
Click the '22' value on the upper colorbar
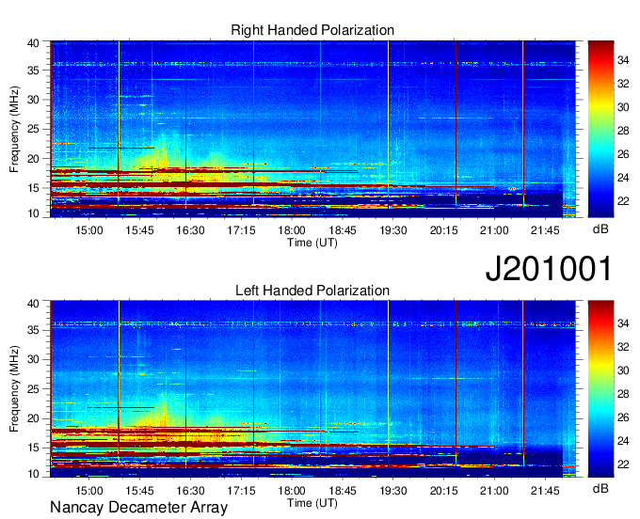[x=623, y=201]
